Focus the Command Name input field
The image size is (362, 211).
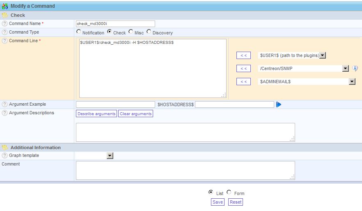click(x=115, y=24)
